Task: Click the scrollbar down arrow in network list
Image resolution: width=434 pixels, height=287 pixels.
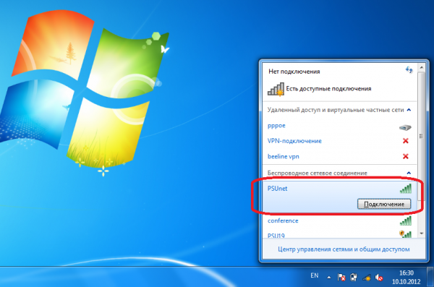Action: [x=422, y=234]
